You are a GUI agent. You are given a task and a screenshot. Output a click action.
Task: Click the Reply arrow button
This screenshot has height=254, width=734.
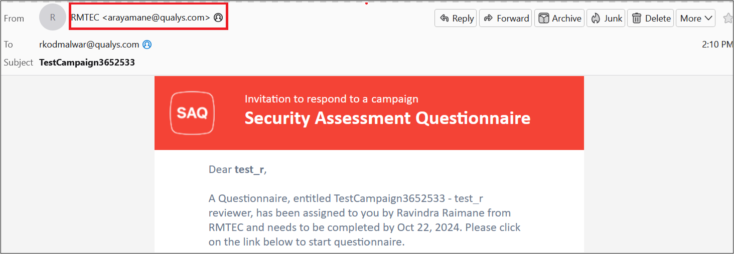tap(456, 18)
